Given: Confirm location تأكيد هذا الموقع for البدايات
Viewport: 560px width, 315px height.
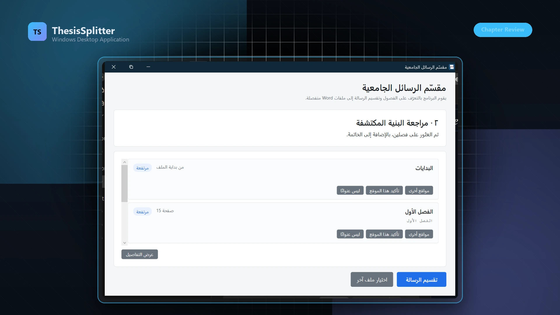Looking at the screenshot, I should pos(384,190).
